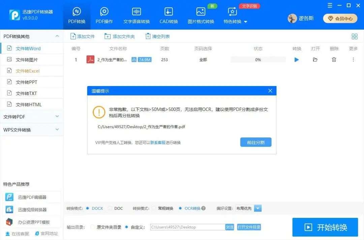
Task: Select the DOC format radio button
Action: [110, 208]
